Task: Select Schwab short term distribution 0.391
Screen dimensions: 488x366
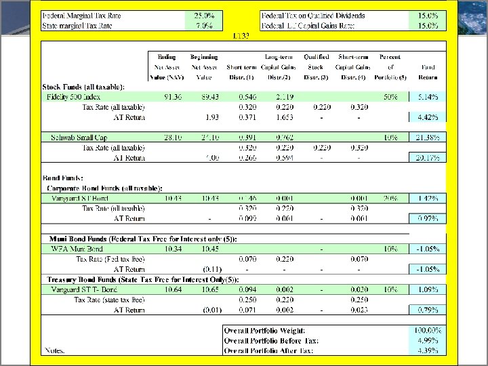Action: 247,137
